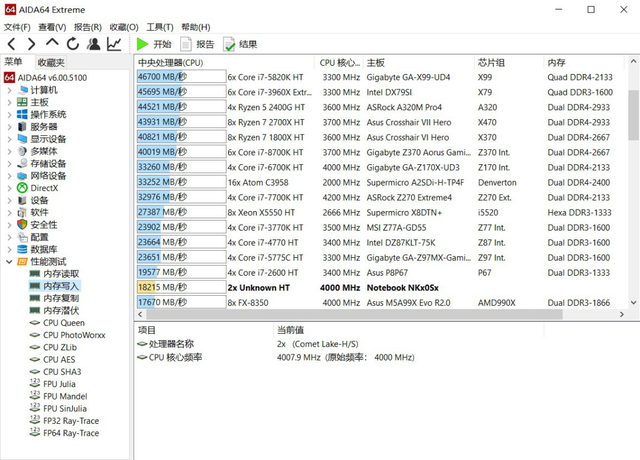Expand the 服务器 tree node

point(9,127)
